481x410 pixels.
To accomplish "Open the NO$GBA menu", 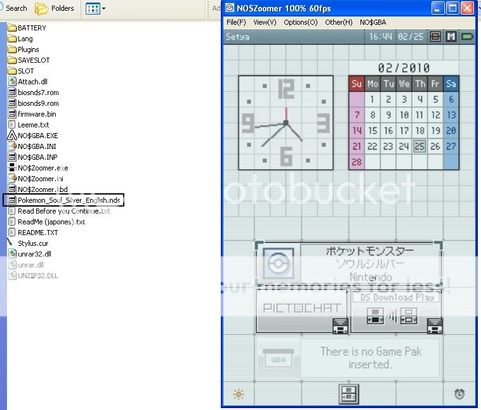I will point(372,22).
